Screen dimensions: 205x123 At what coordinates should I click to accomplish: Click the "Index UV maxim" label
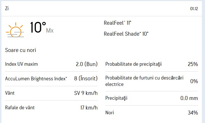[21, 64]
